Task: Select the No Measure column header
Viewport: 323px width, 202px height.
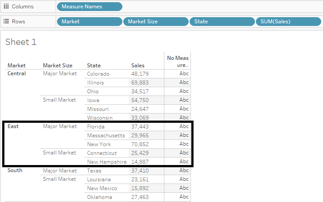Action: (x=178, y=62)
